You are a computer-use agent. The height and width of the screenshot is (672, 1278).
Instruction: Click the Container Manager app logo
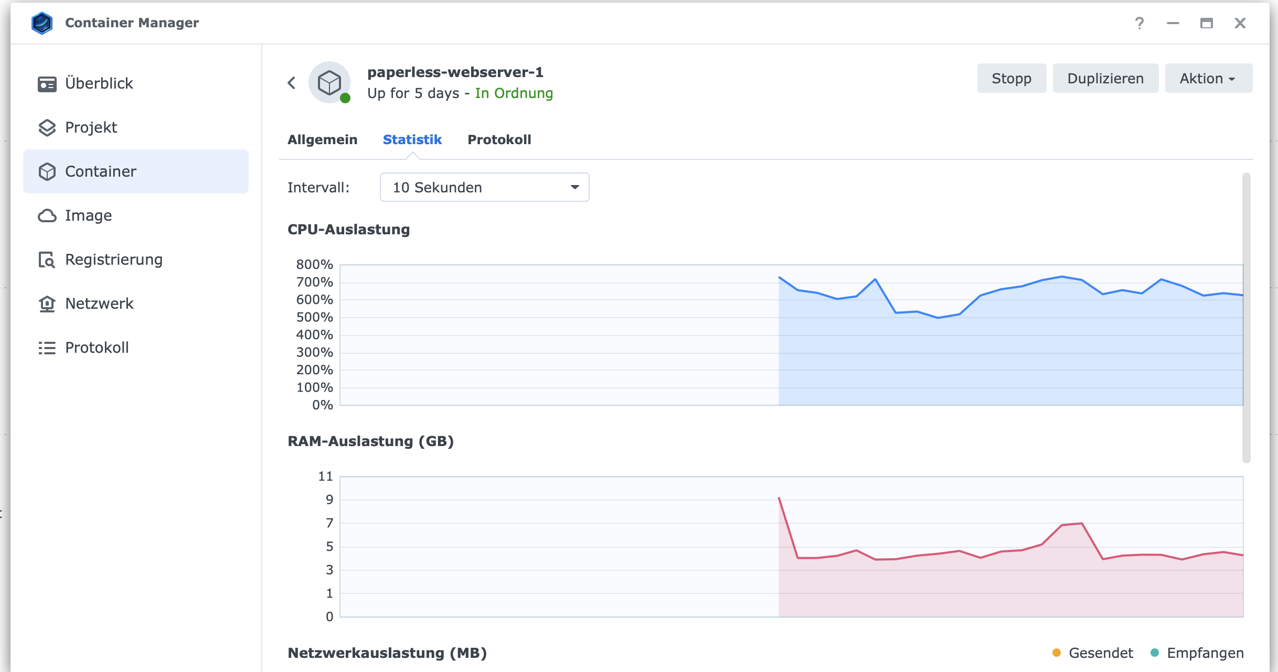pos(42,23)
